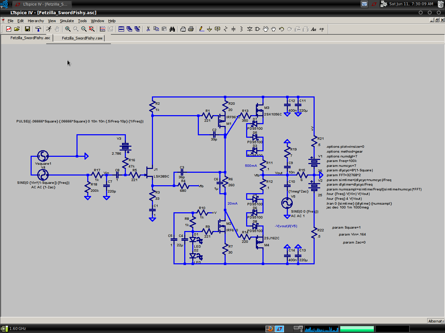Open the File menu
The image size is (445, 333).
pyautogui.click(x=10, y=21)
